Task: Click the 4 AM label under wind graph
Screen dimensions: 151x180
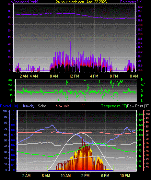Action: pyautogui.click(x=34, y=76)
